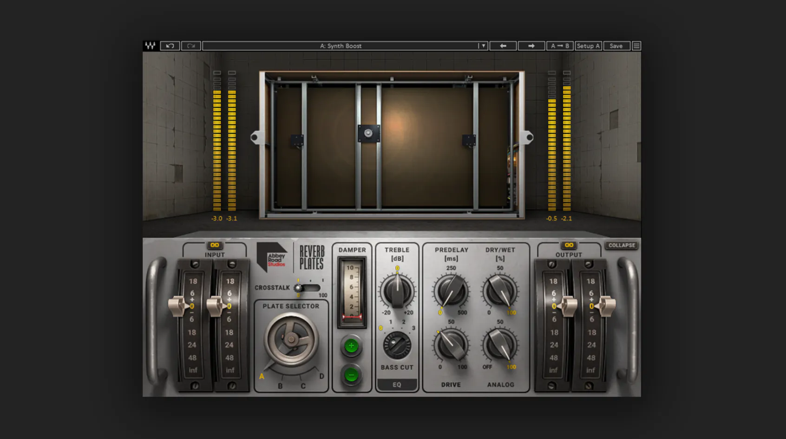Click the Bass Cut selector knob
The width and height of the screenshot is (786, 439).
[x=397, y=345]
